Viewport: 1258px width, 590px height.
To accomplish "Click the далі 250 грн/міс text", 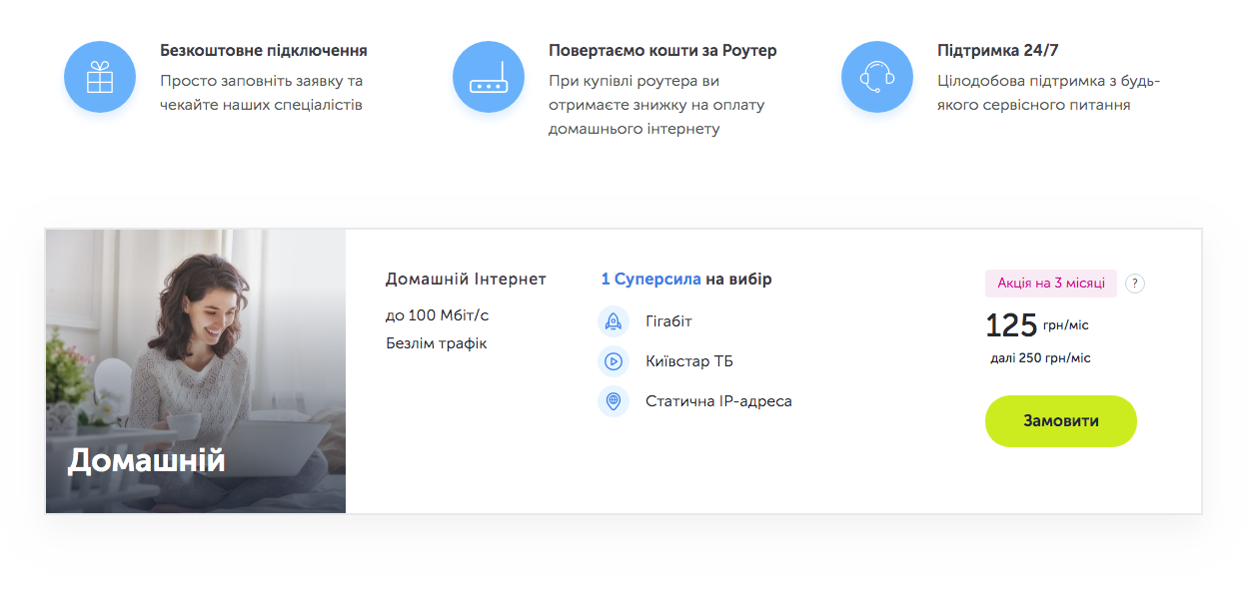I will point(1040,358).
